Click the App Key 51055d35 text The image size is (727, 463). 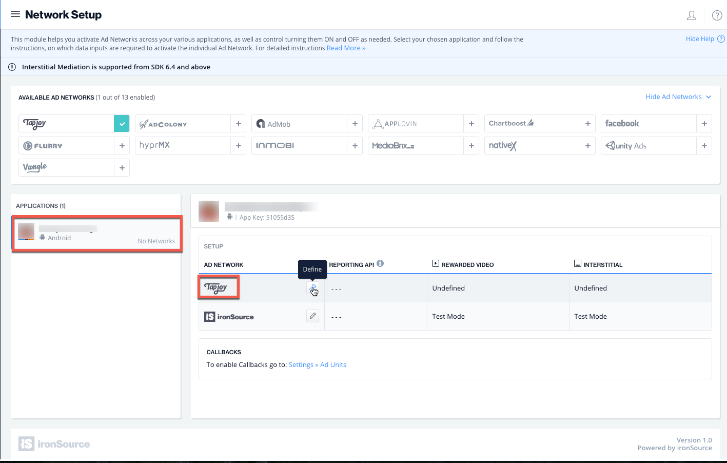[267, 217]
